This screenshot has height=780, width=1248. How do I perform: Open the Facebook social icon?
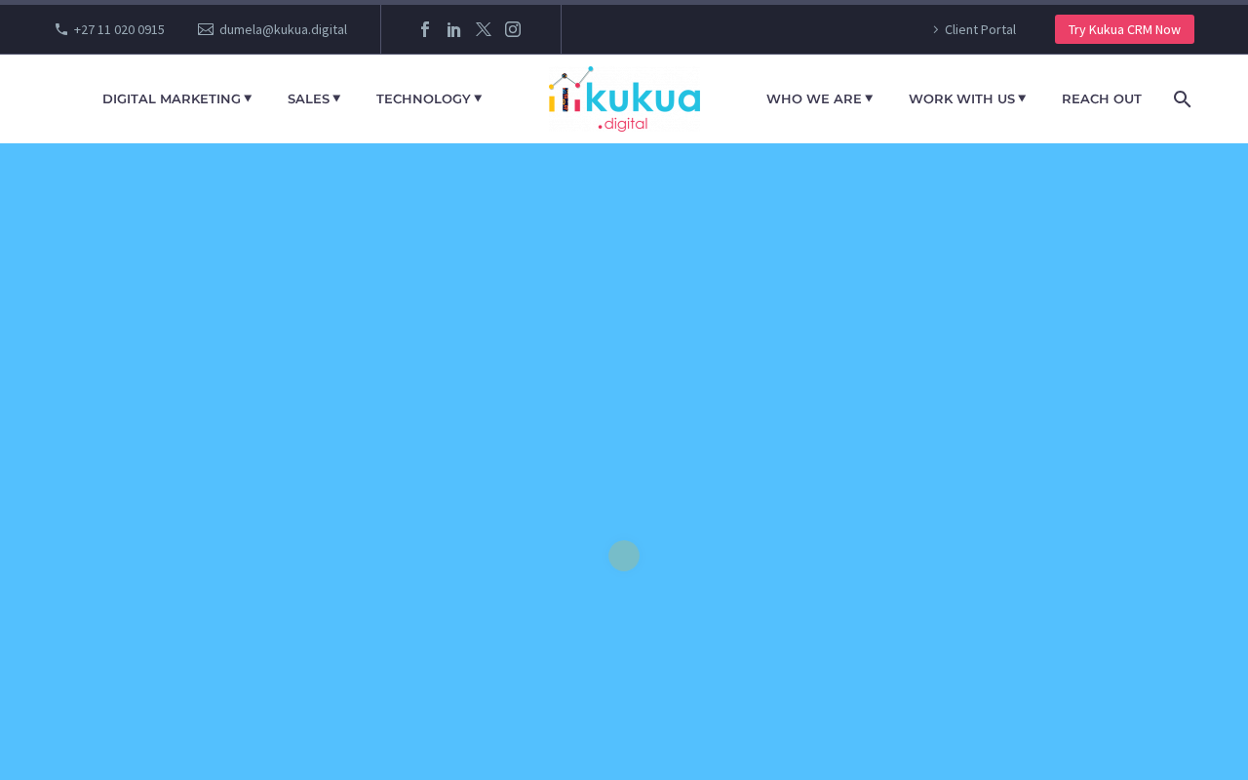coord(425,29)
